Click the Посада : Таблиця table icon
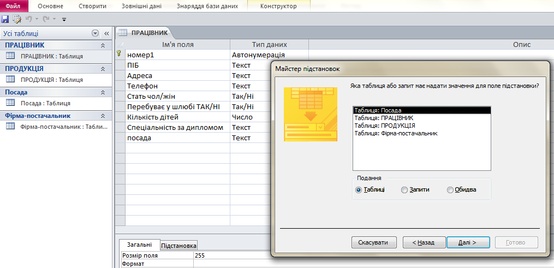 (x=10, y=103)
